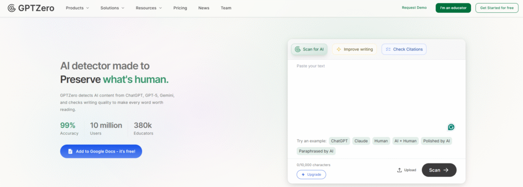
Task: Click the Upload arrow icon
Action: [x=399, y=170]
